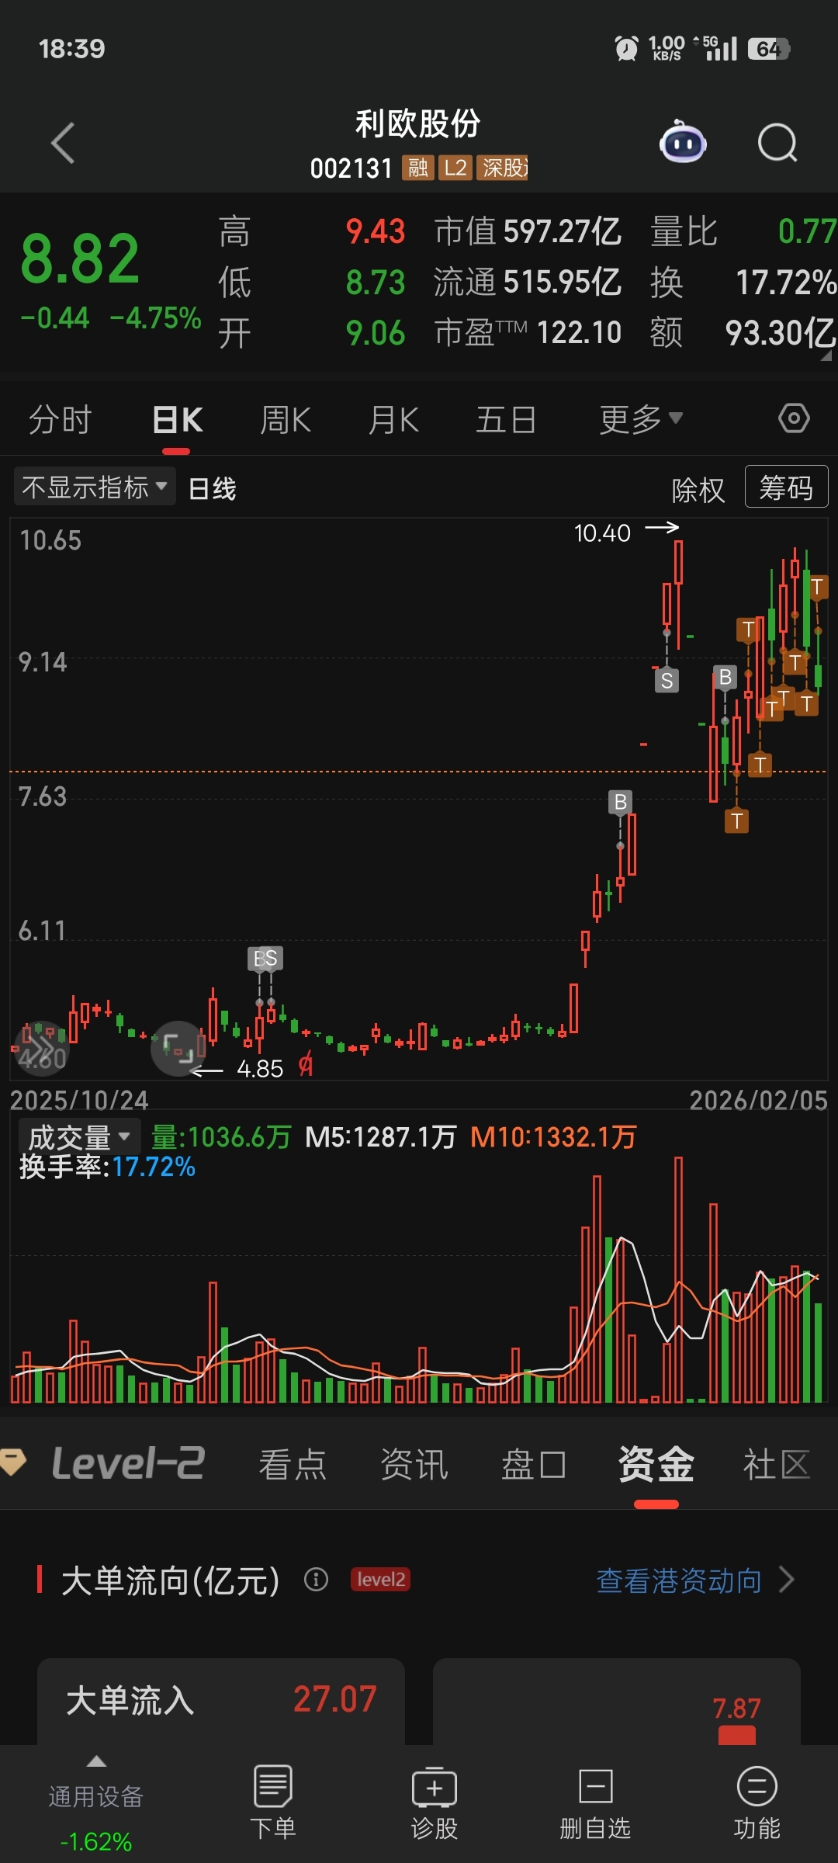This screenshot has width=838, height=1863.
Task: Open the robot AI assistant icon
Action: pos(683,142)
